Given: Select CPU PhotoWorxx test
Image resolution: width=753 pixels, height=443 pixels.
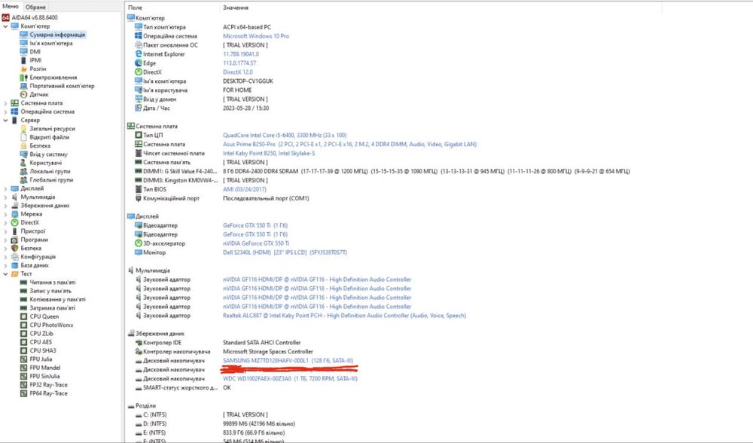Looking at the screenshot, I should click(51, 325).
